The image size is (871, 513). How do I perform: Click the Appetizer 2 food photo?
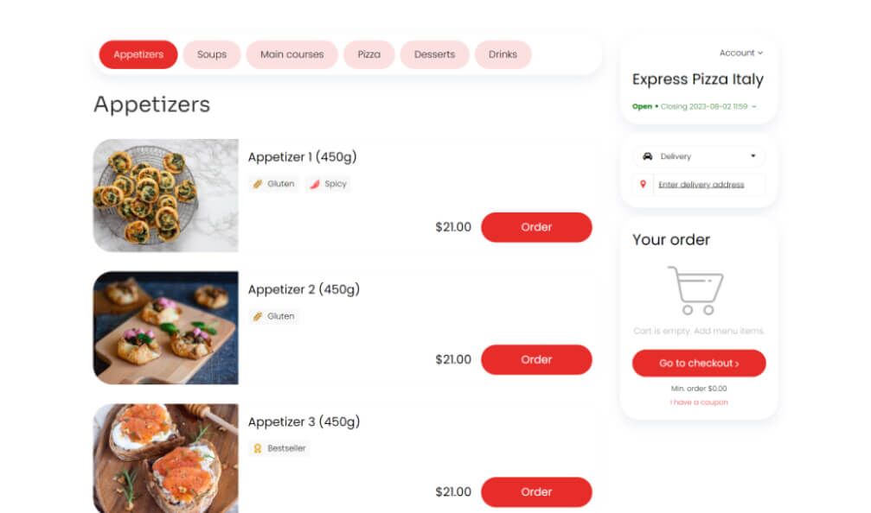[x=165, y=326]
